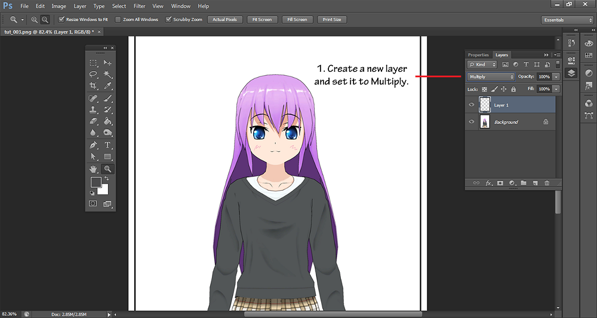Open the Image menu
597x318 pixels.
59,6
